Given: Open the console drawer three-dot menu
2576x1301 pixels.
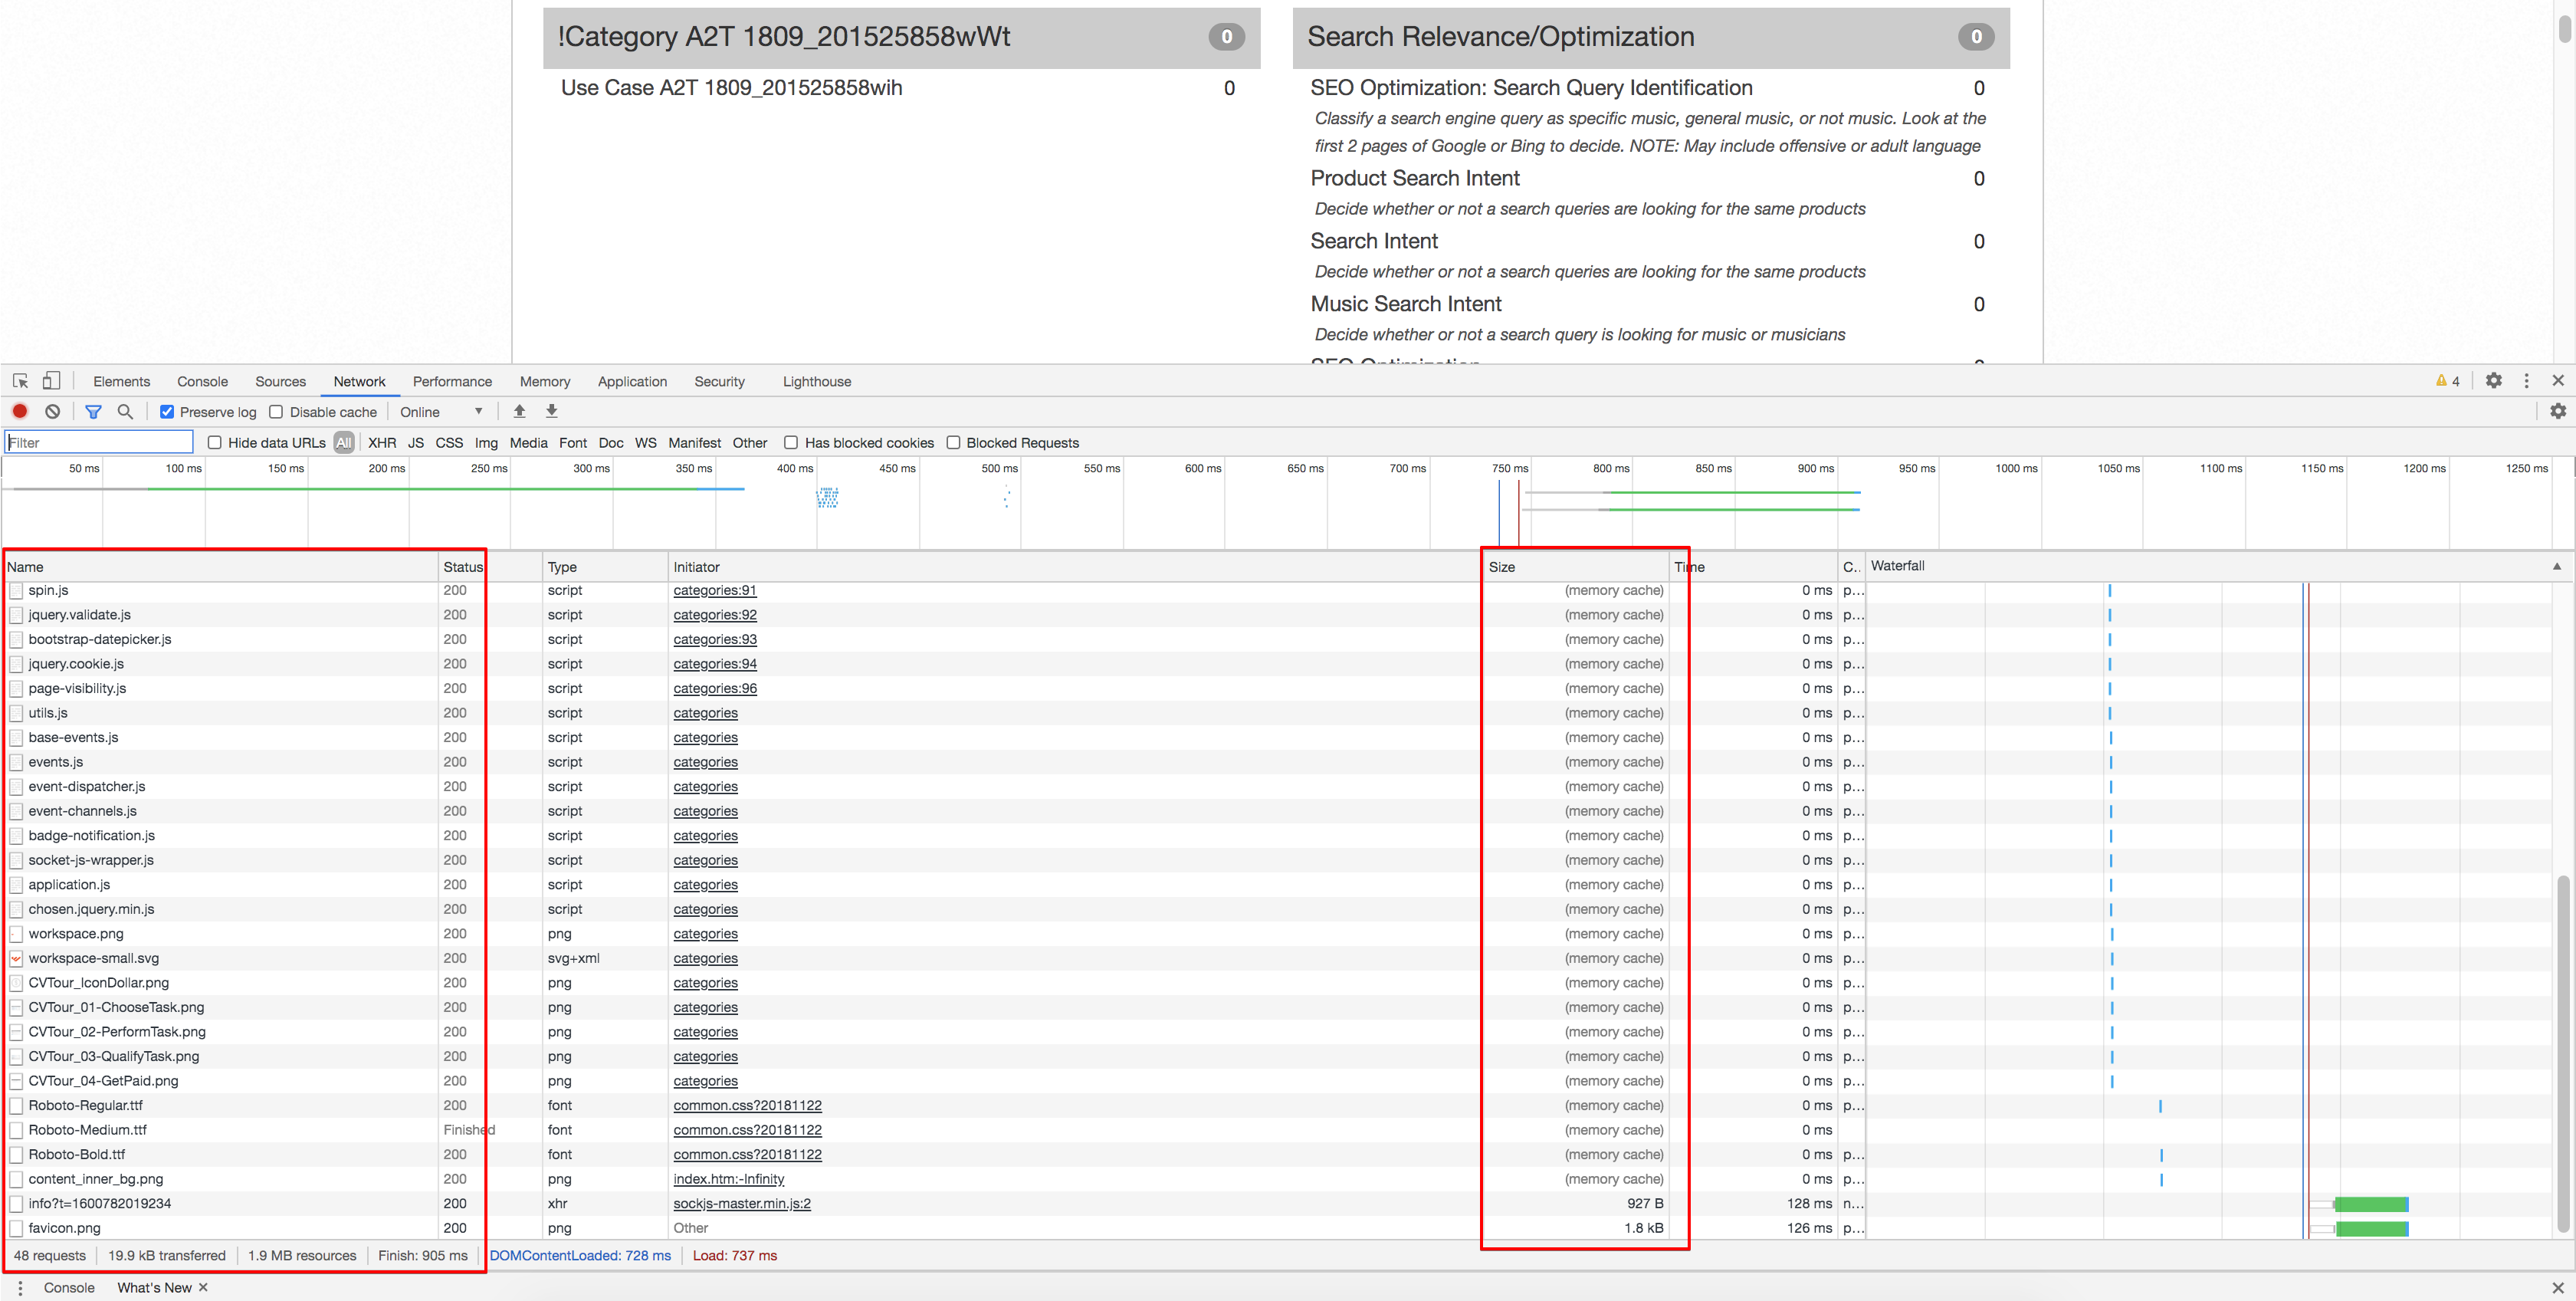Looking at the screenshot, I should (x=20, y=1288).
